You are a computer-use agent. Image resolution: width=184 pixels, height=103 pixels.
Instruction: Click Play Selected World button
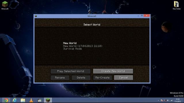[x=70, y=71]
